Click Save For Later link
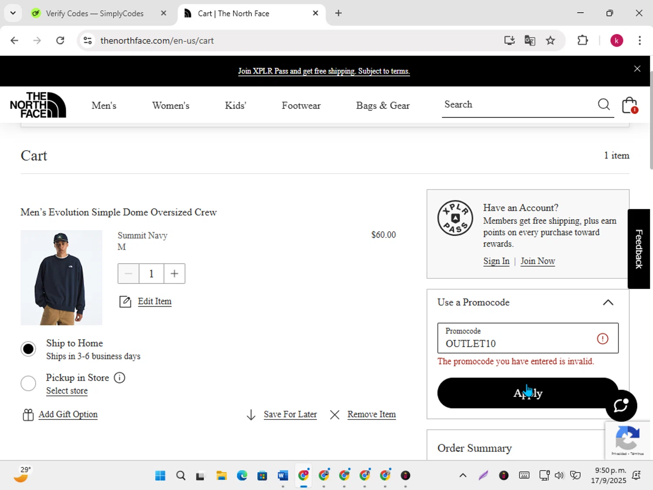653x490 pixels. click(x=290, y=414)
